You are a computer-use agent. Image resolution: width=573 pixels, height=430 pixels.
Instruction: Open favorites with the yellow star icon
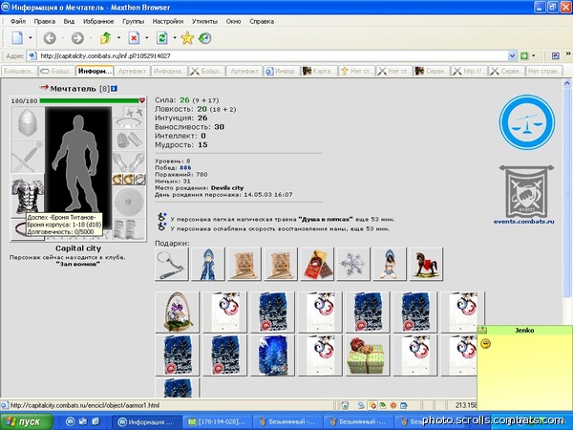[x=187, y=38]
